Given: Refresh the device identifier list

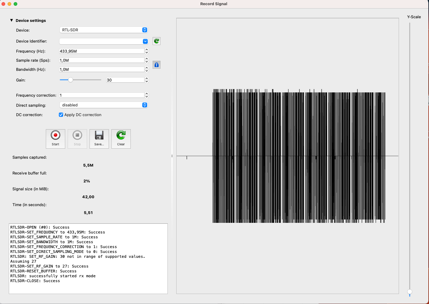Looking at the screenshot, I should (x=157, y=41).
